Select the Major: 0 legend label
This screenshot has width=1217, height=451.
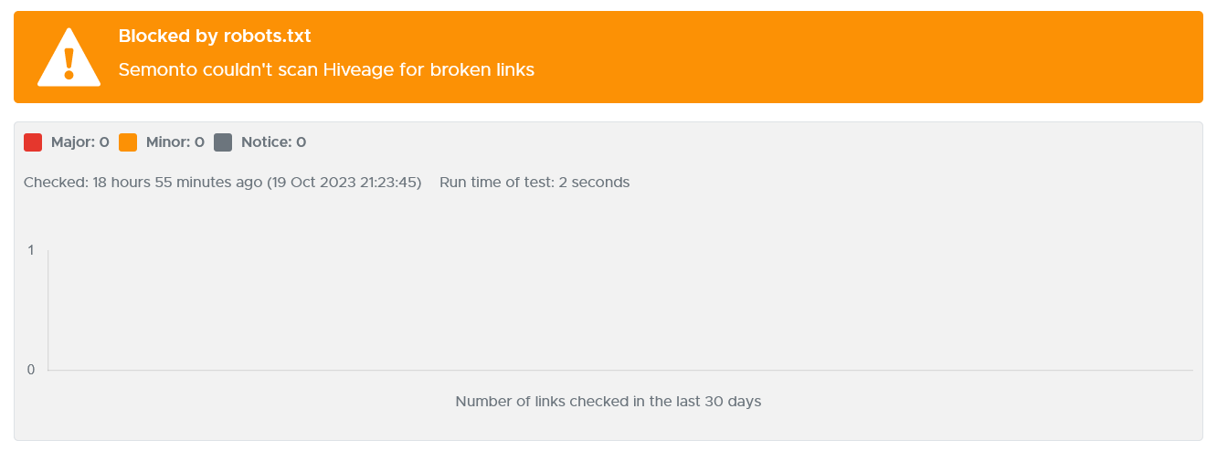click(x=80, y=142)
